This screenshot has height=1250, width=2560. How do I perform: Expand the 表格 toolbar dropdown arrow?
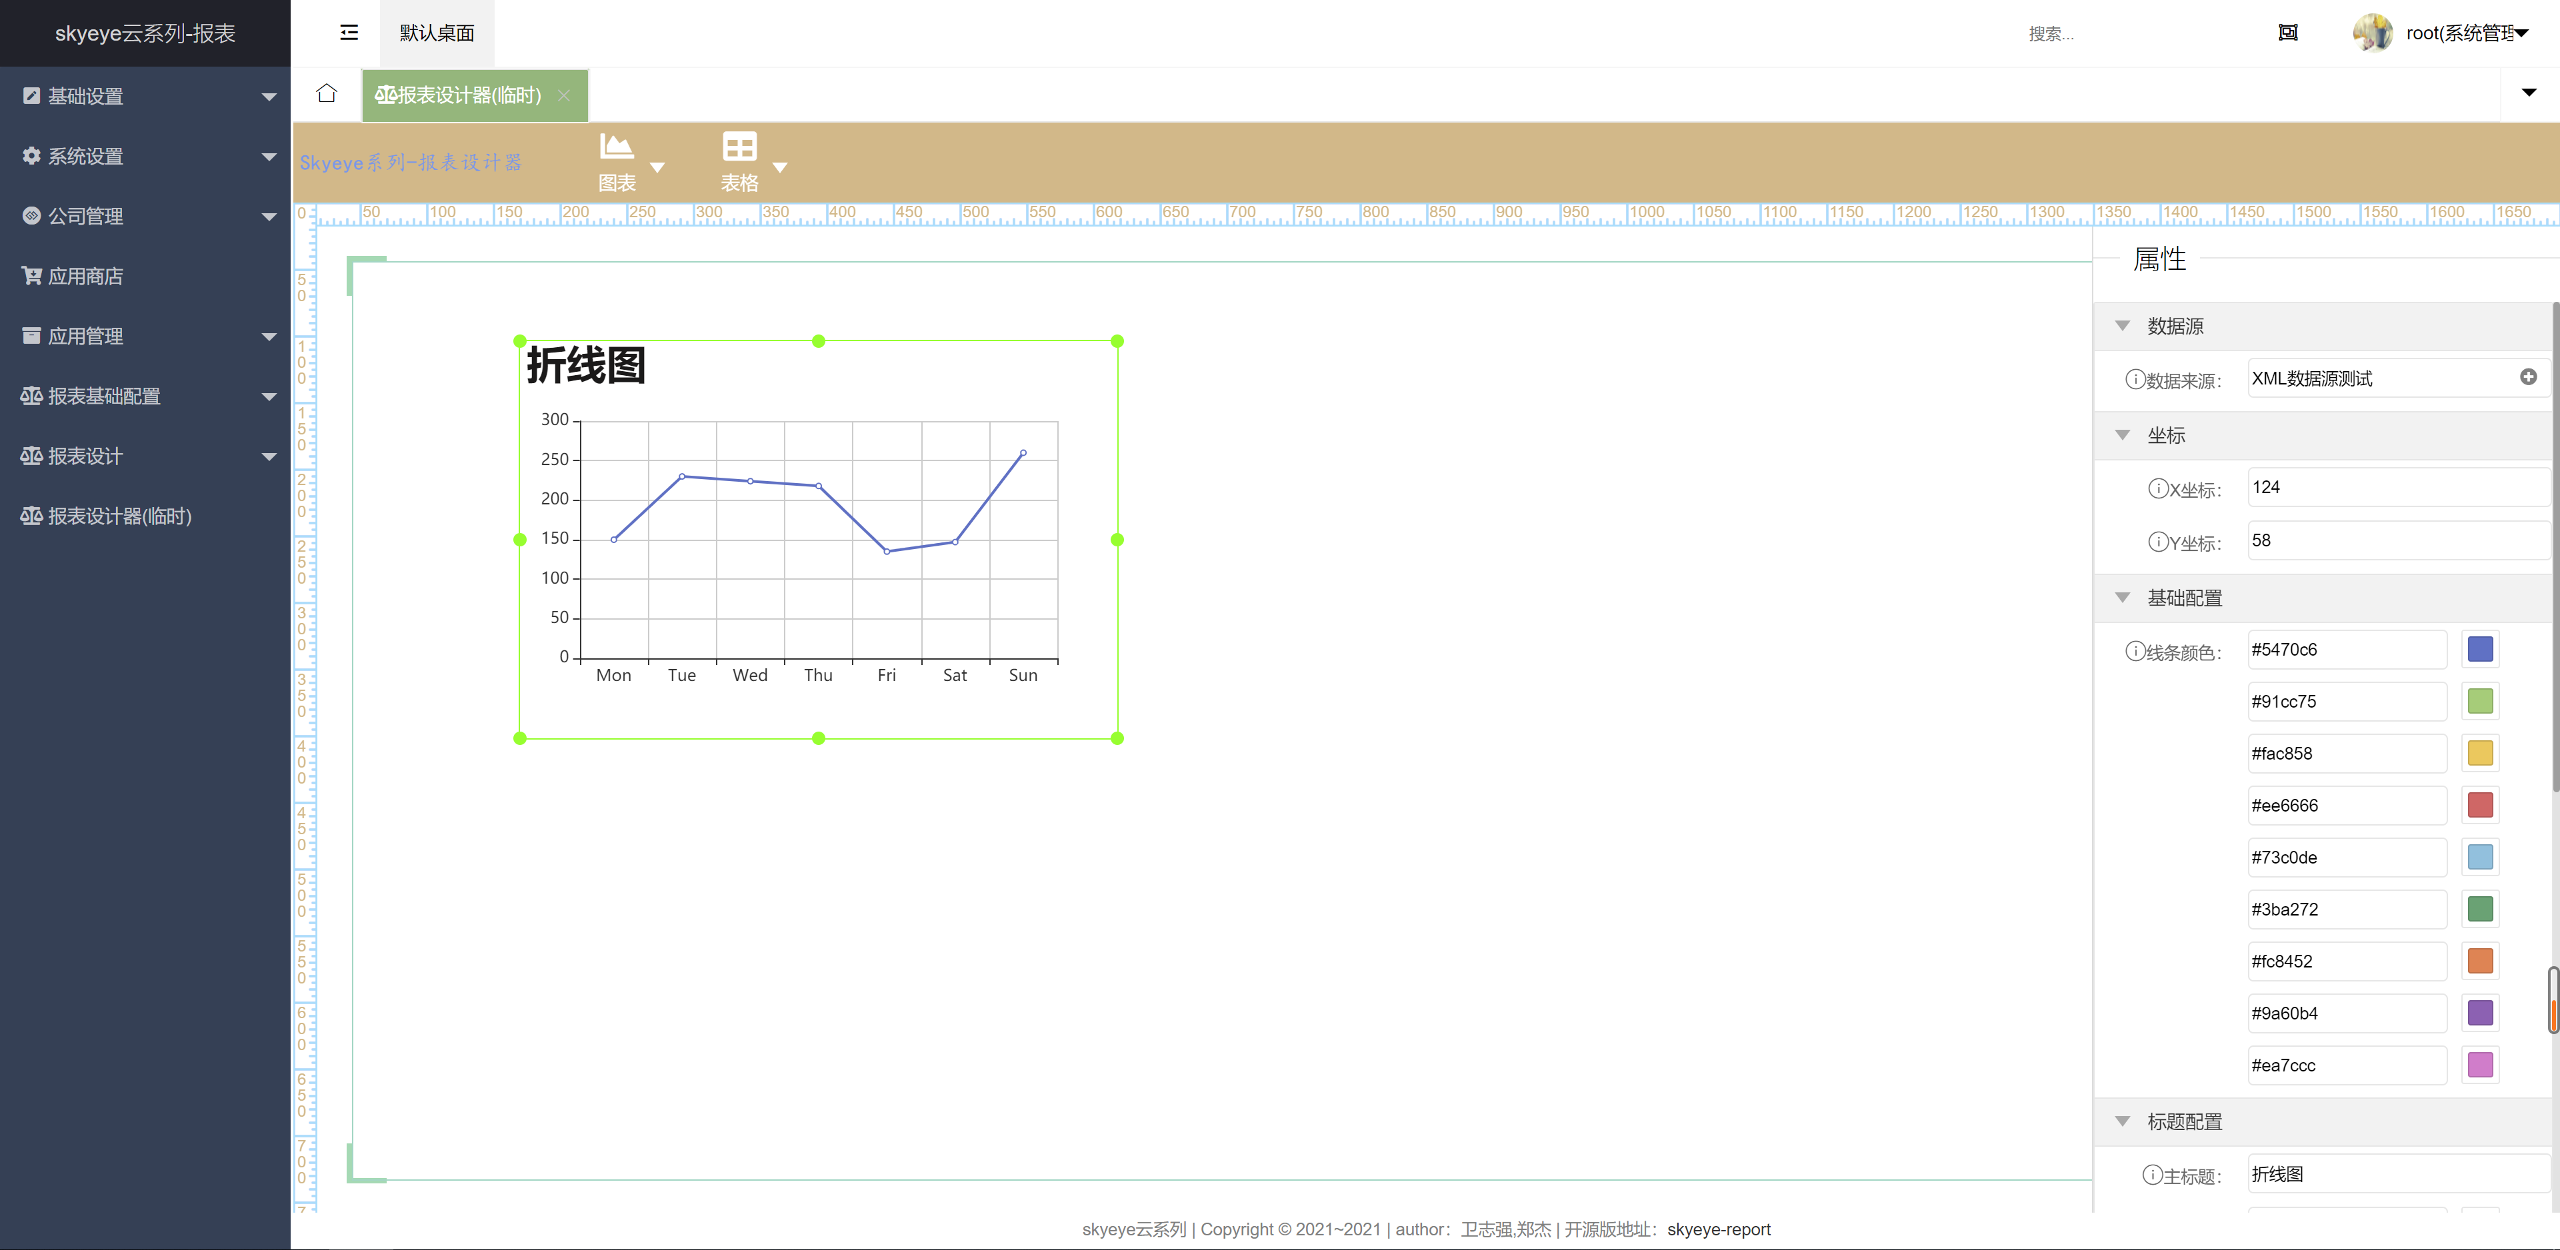(x=779, y=168)
